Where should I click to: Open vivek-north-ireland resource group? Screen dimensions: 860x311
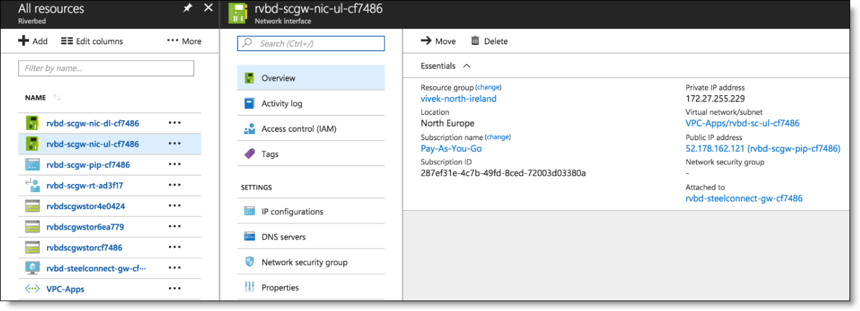click(x=458, y=99)
